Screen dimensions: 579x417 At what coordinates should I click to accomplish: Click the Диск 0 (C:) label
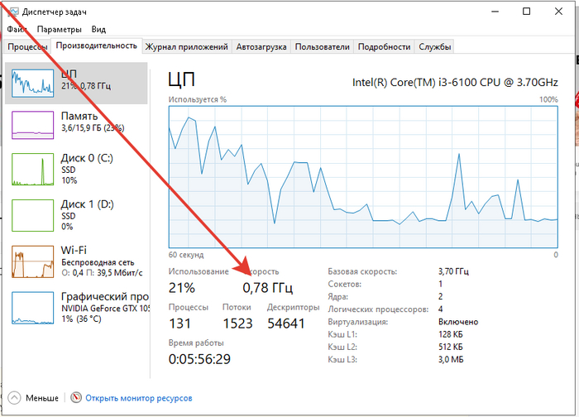87,158
